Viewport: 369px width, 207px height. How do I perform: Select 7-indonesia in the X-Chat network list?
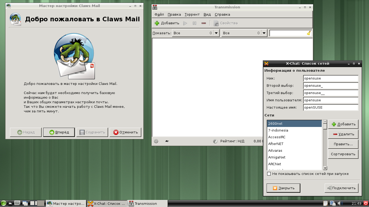click(x=294, y=130)
